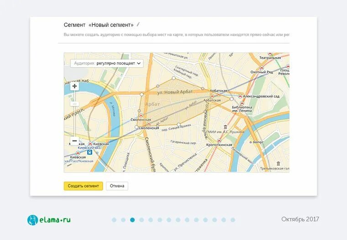
Task: Click the segment title Новый сегмент
Action: [111, 25]
